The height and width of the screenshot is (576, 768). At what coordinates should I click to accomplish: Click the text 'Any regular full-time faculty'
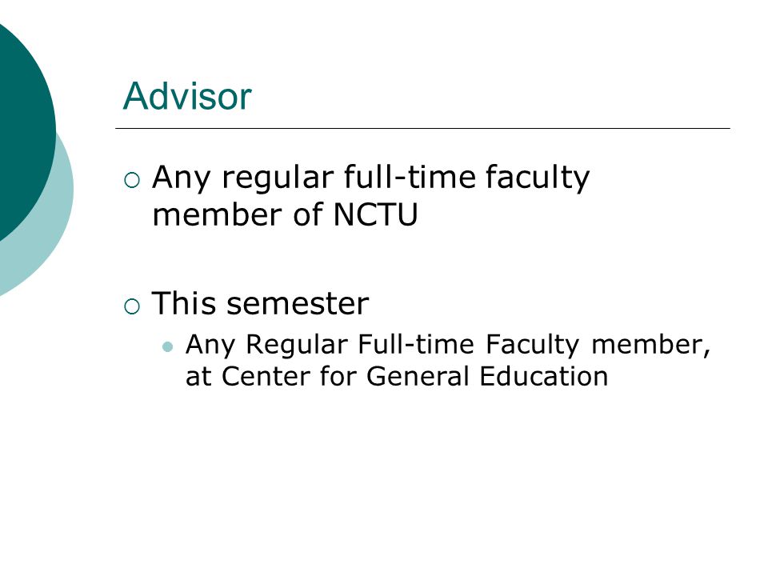coord(370,178)
